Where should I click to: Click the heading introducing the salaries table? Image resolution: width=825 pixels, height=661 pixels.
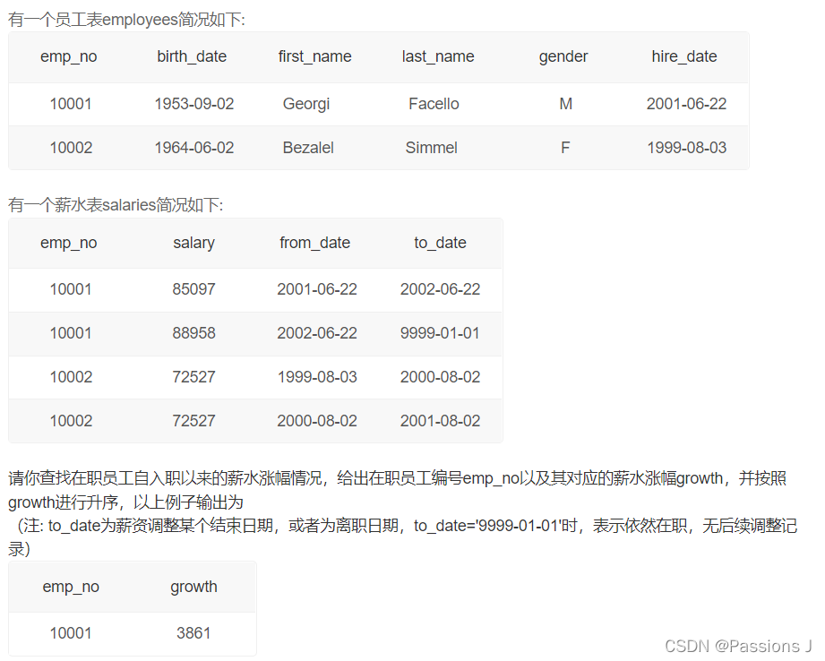(x=116, y=205)
